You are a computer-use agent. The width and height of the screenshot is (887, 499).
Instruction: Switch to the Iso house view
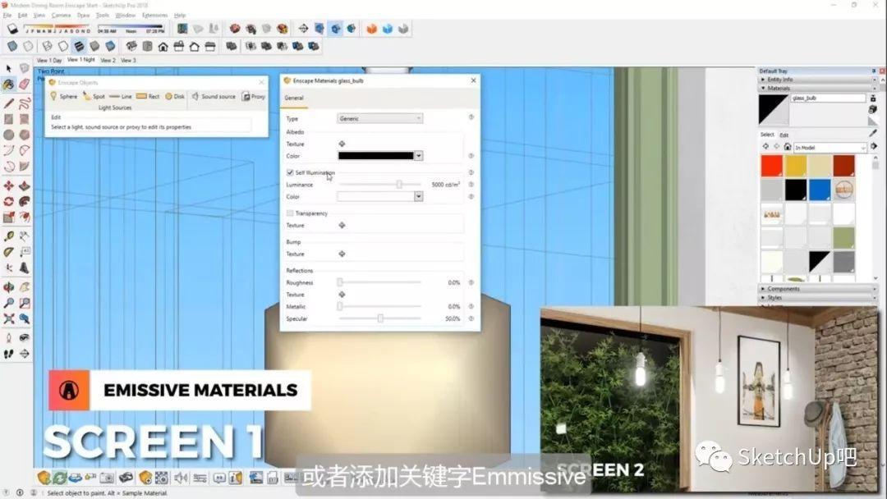click(x=131, y=46)
